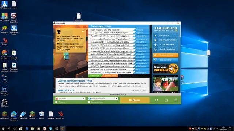Screen dimensions: 234x131
Task: Click the orange Добавить сервер button
Action: [x=110, y=76]
